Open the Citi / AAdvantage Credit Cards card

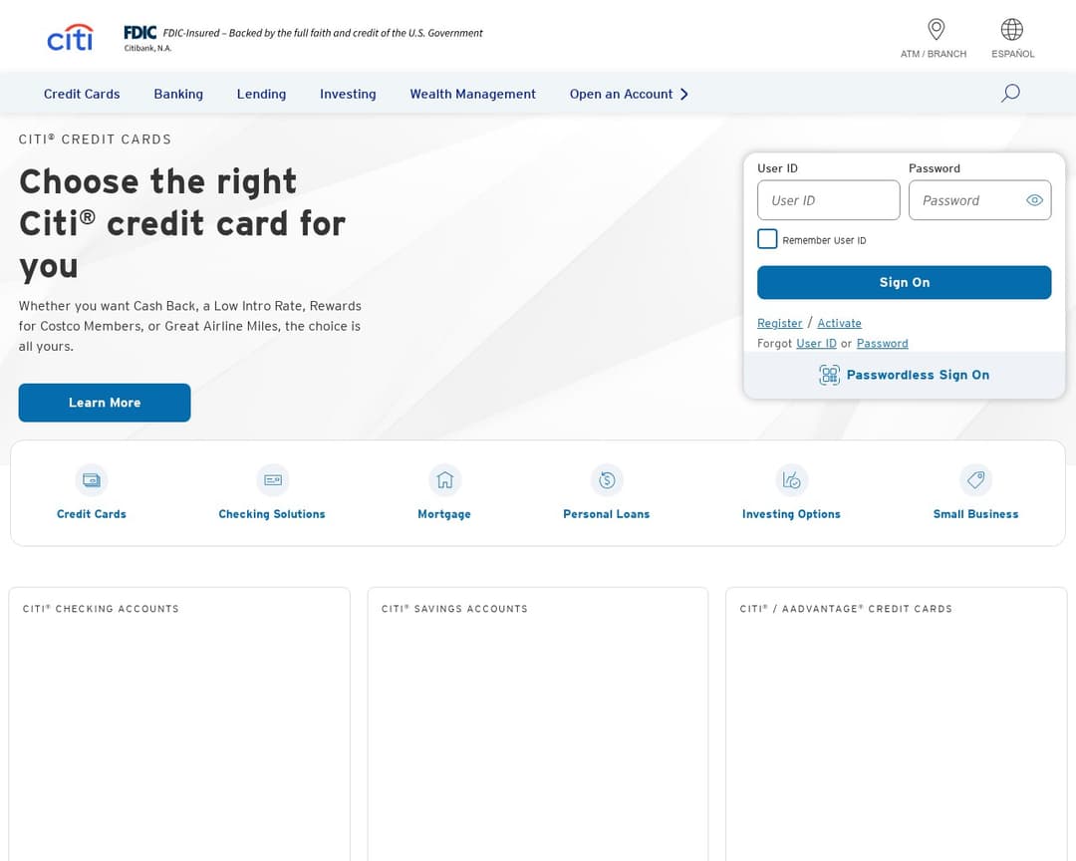tap(897, 724)
